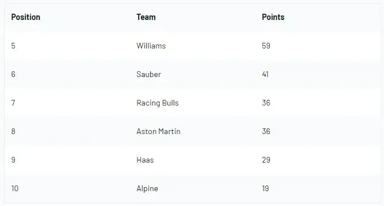Click Williams' 59 points value
This screenshot has width=384, height=206.
click(x=266, y=46)
